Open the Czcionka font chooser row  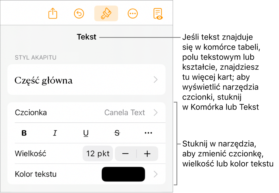coord(86,112)
